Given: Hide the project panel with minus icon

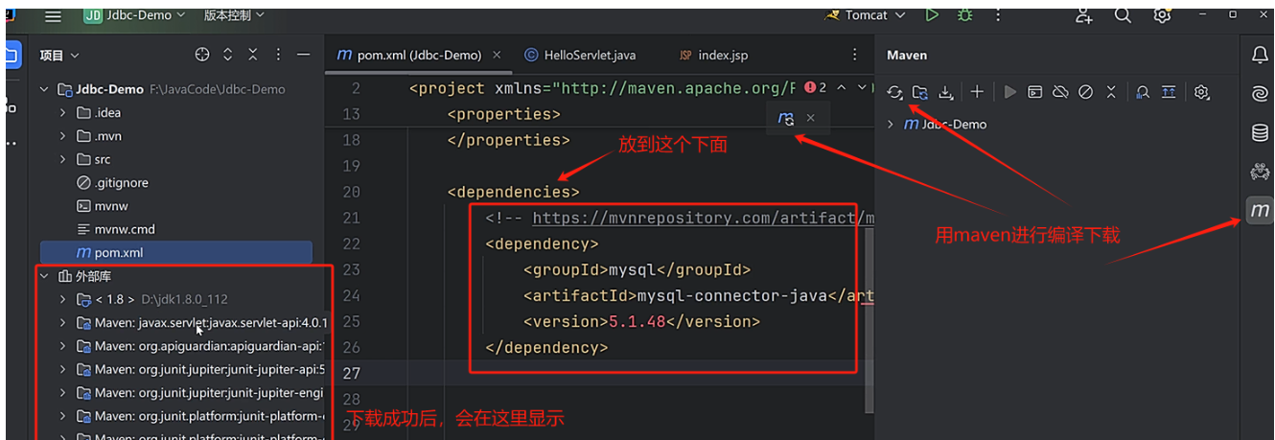Looking at the screenshot, I should click(x=303, y=55).
